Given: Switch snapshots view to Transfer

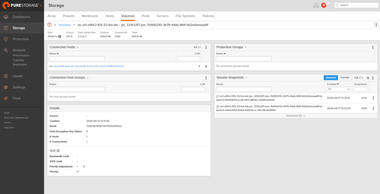Looking at the screenshot, I should [345, 78].
